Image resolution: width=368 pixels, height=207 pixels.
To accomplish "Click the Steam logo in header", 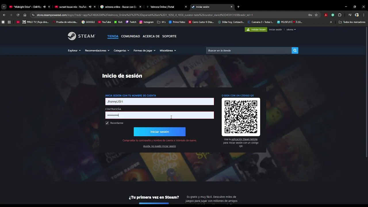I will coord(81,36).
